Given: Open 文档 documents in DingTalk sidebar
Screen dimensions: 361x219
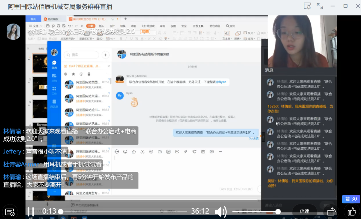Looking at the screenshot, I should [x=54, y=78].
